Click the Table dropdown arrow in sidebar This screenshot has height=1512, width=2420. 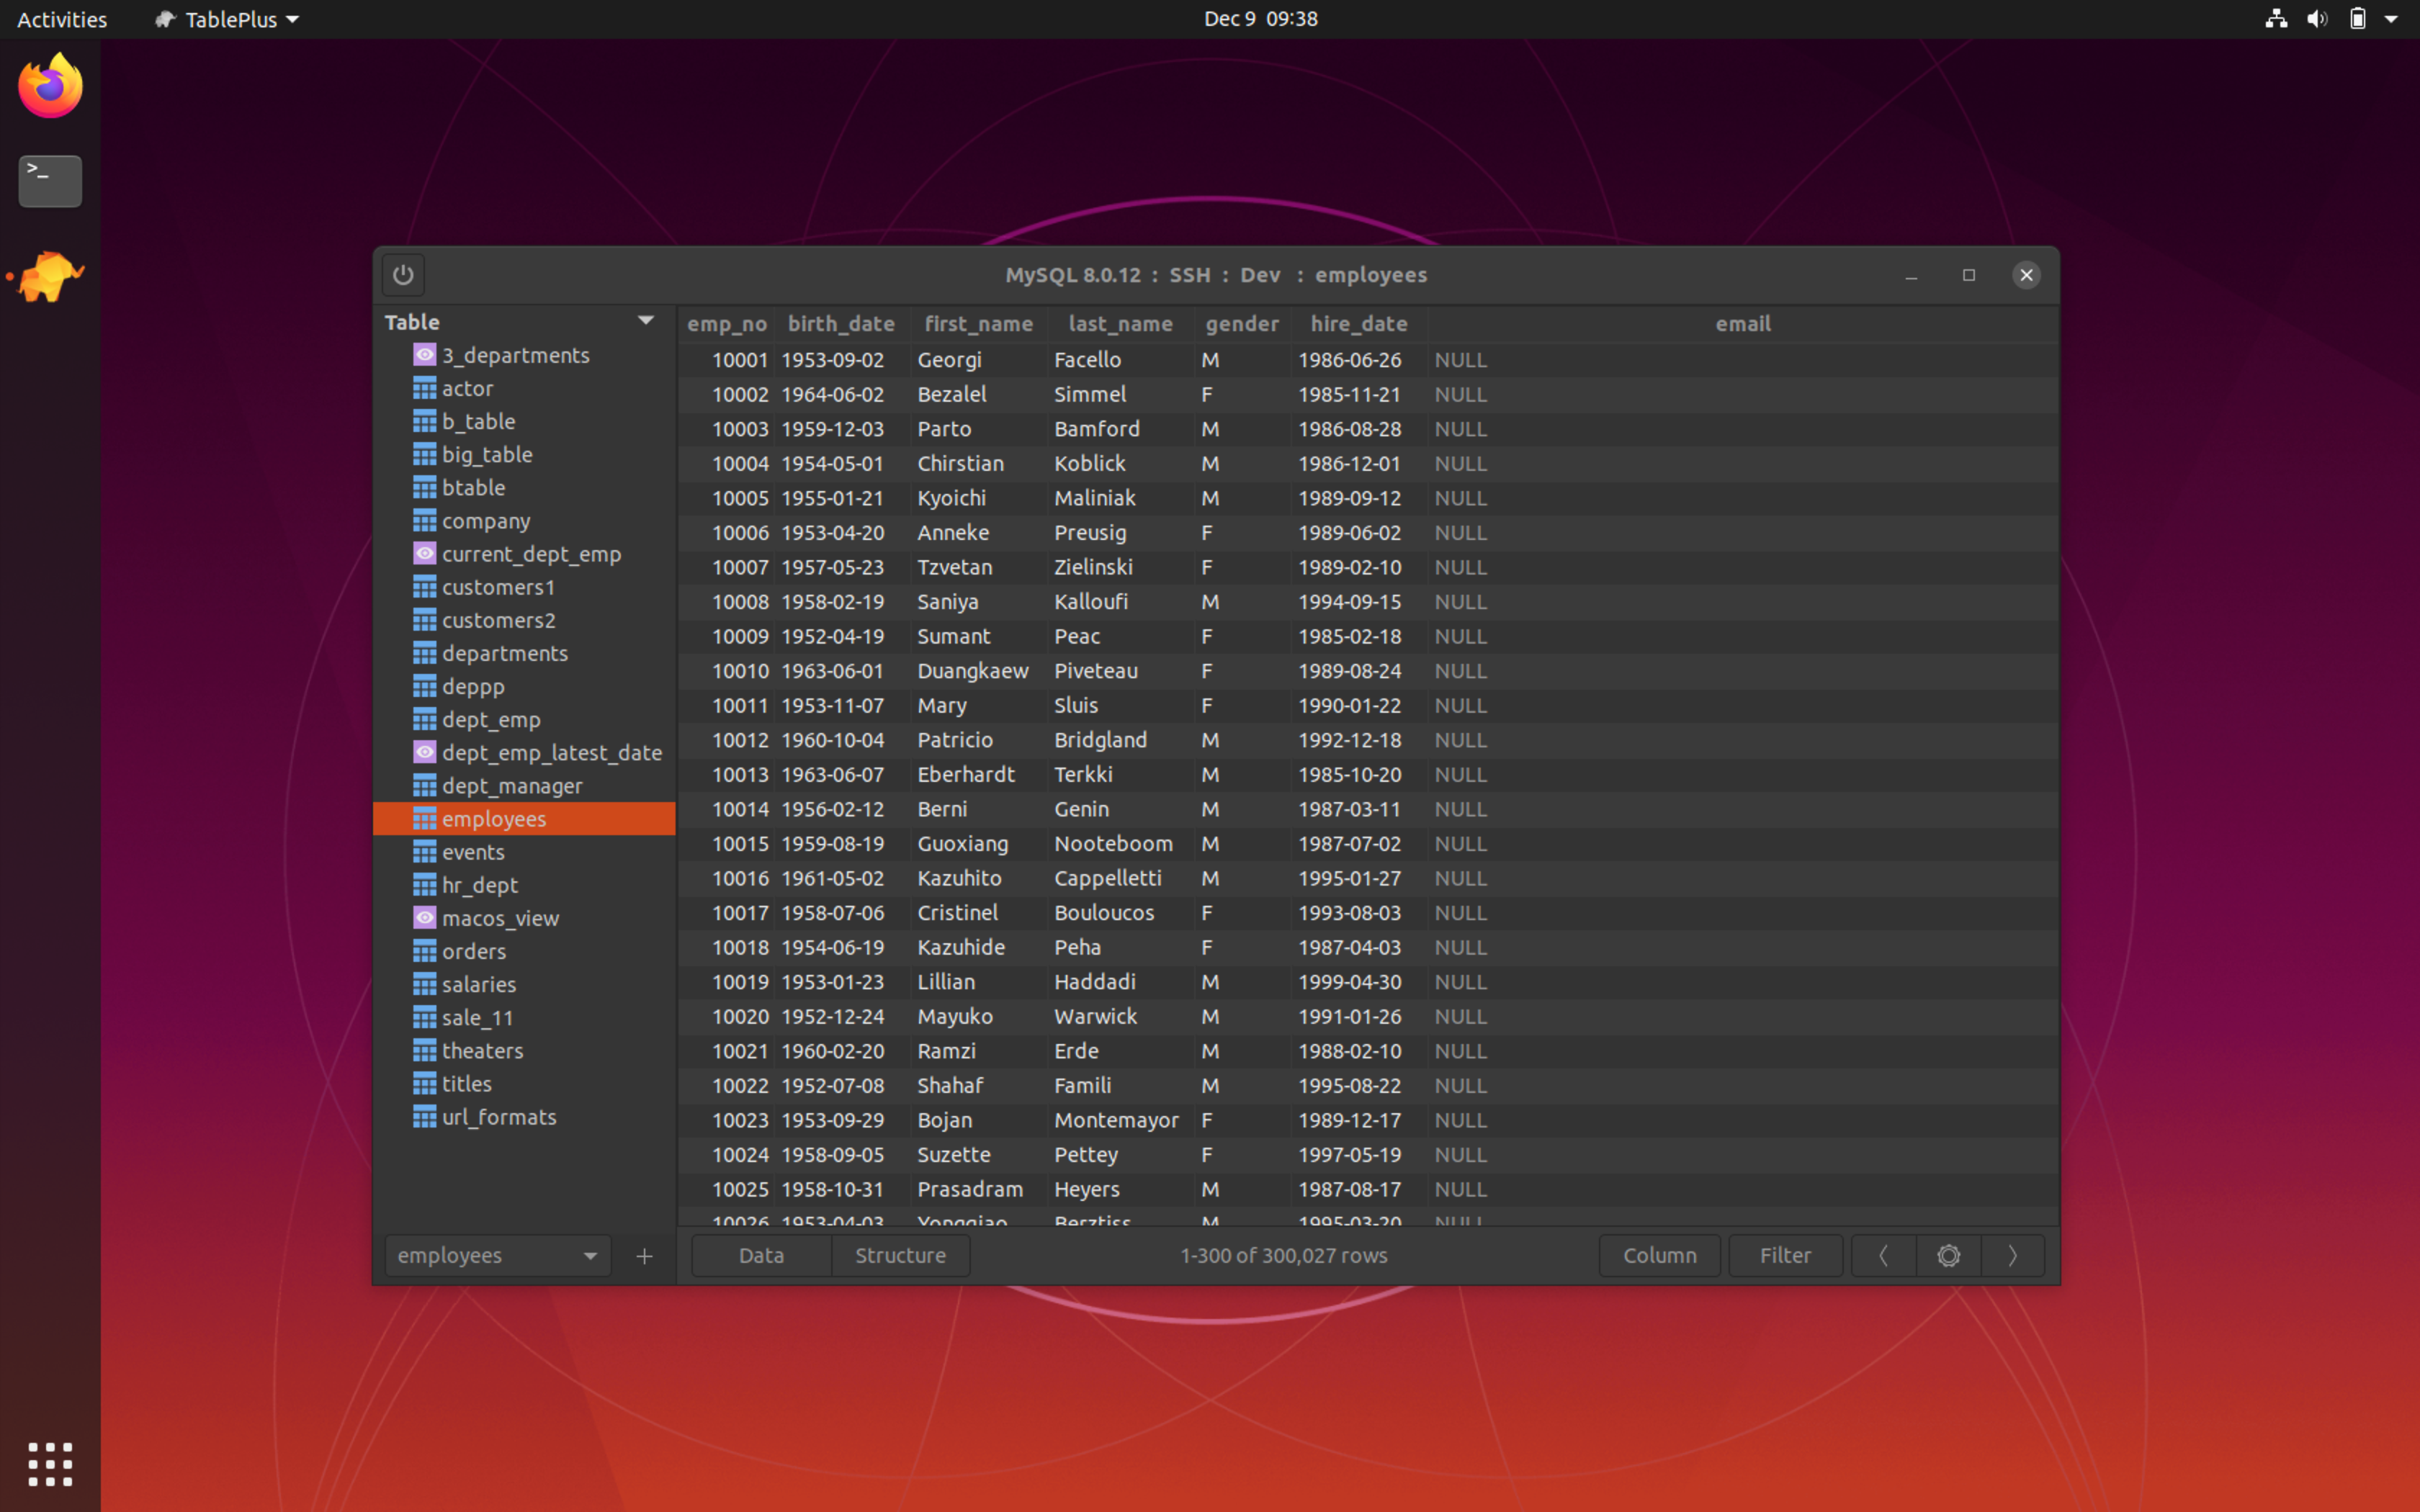(645, 320)
